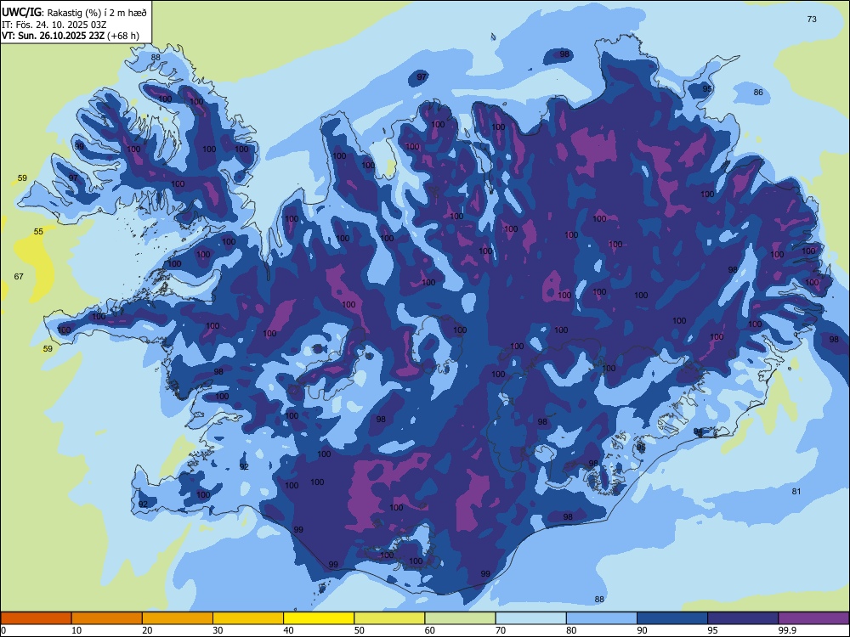Click the legend tick label 99.9

(x=787, y=630)
